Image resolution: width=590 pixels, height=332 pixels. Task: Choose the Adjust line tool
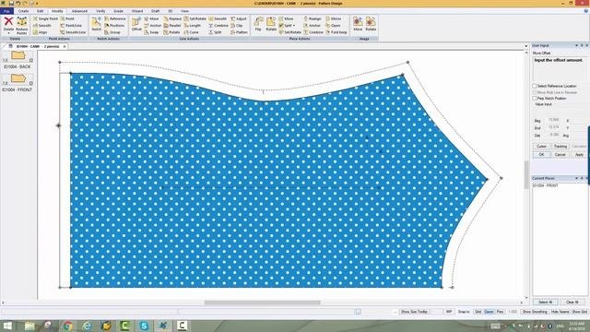tap(239, 18)
